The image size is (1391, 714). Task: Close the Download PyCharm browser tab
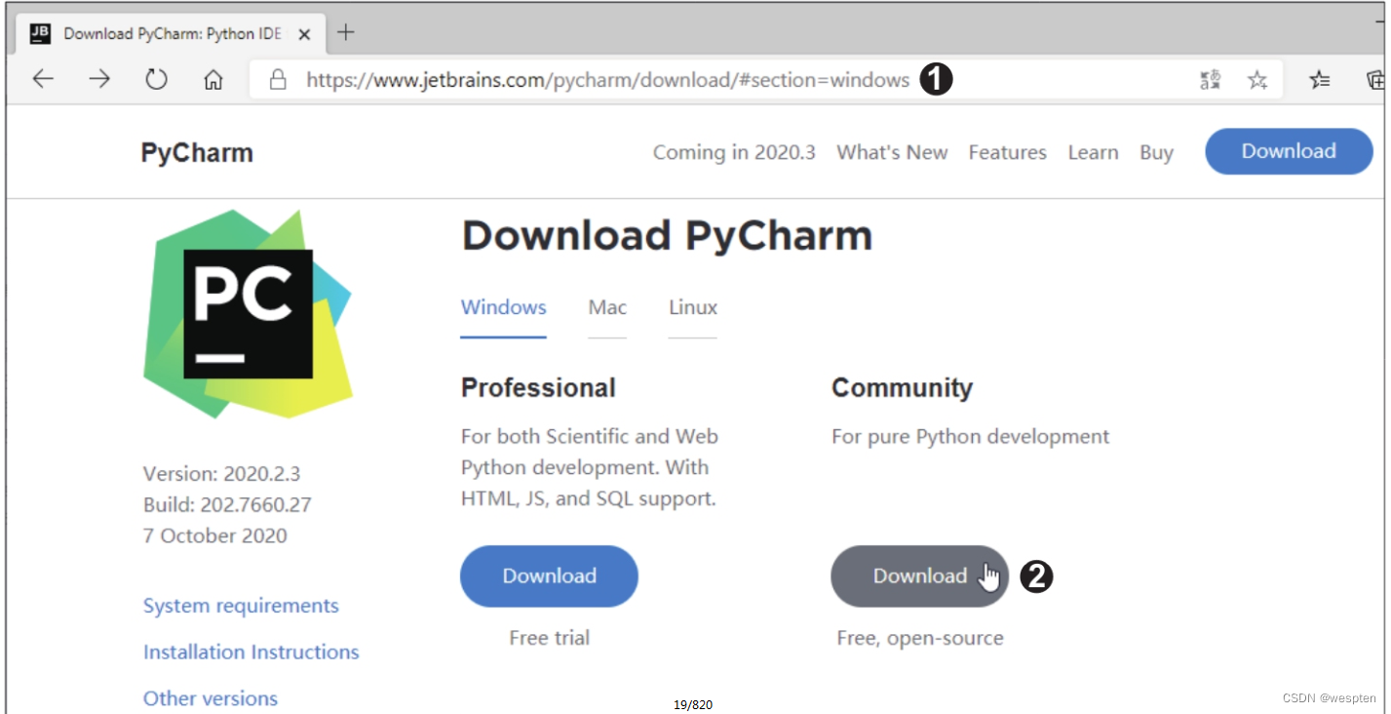(x=304, y=34)
